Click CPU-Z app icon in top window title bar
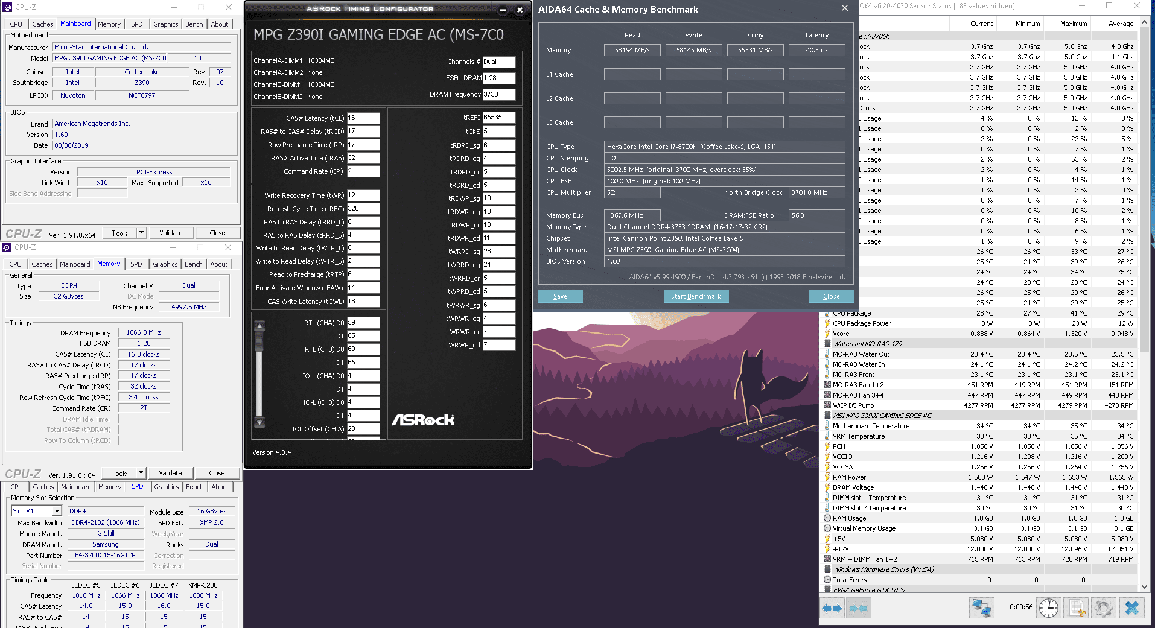Viewport: 1155px width, 628px height. click(7, 7)
